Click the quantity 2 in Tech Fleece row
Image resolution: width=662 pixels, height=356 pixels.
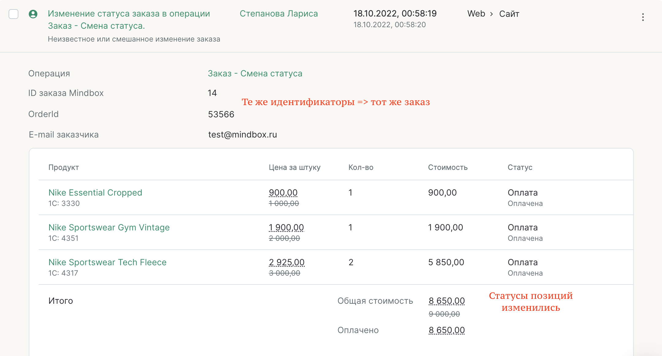(x=351, y=262)
